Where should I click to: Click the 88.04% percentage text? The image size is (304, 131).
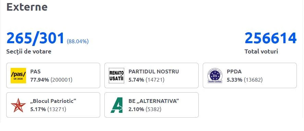click(x=78, y=41)
